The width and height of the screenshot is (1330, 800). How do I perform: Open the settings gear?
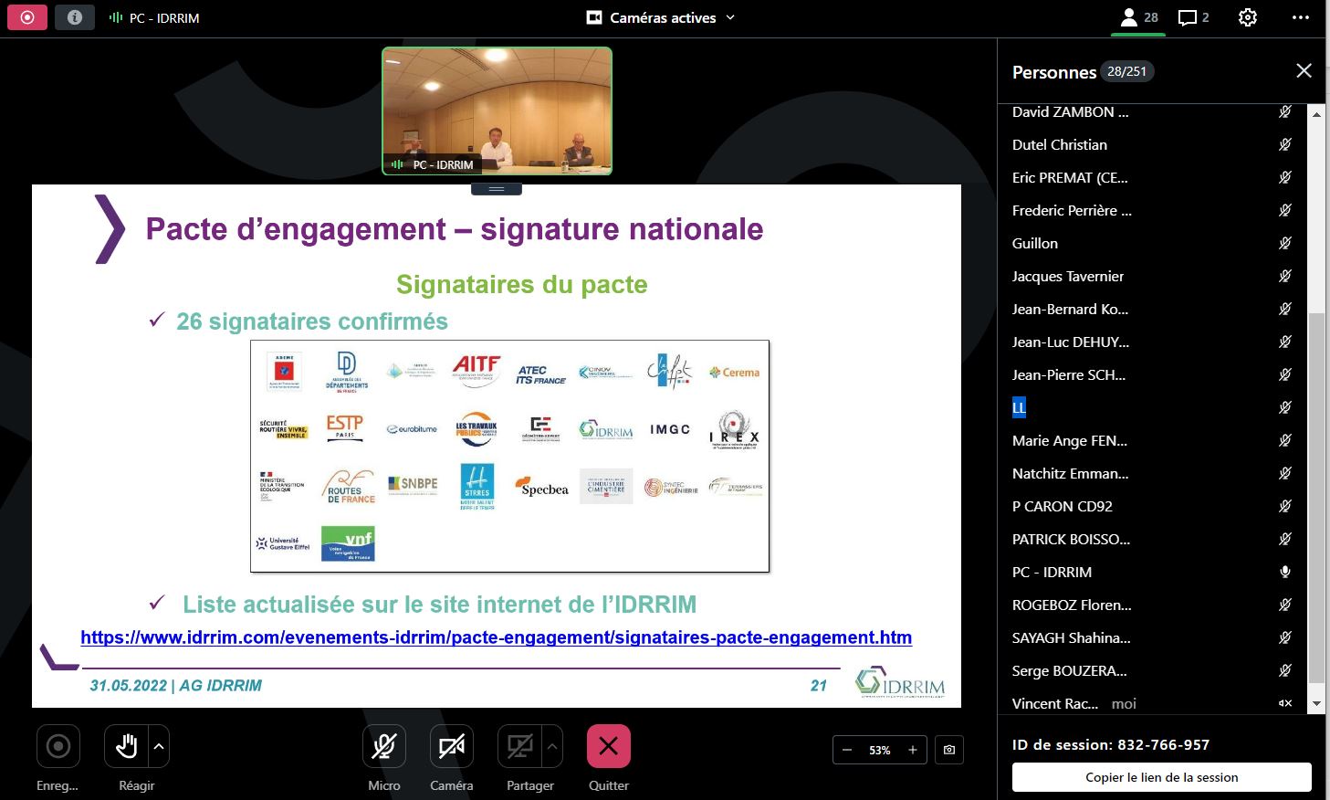click(x=1247, y=17)
